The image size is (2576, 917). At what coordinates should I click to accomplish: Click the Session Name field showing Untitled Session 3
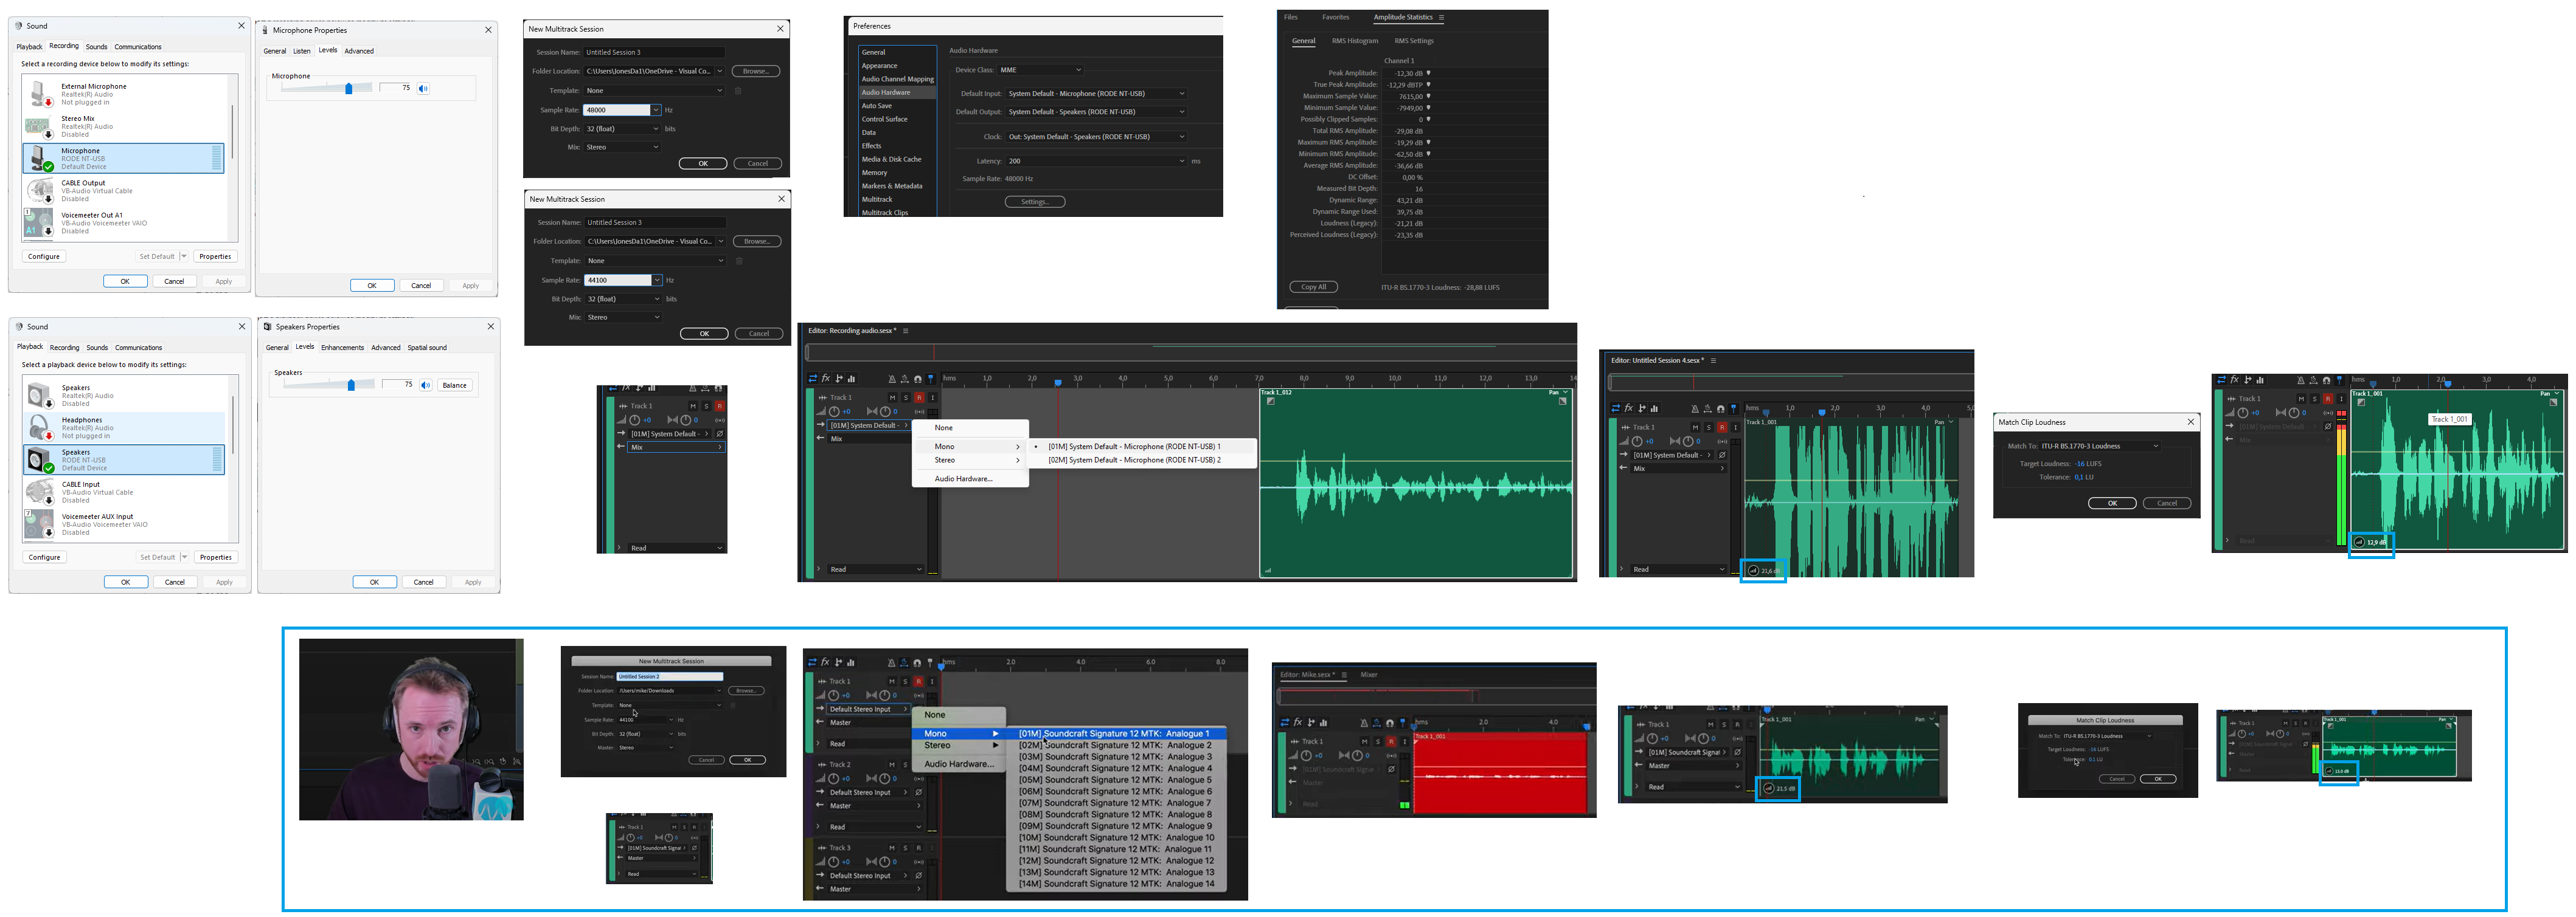655,51
